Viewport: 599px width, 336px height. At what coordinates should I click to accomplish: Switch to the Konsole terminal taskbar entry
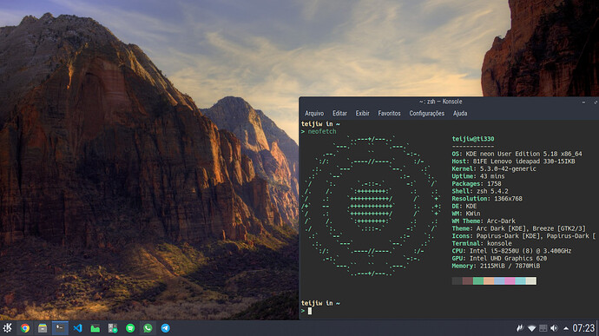pyautogui.click(x=60, y=328)
